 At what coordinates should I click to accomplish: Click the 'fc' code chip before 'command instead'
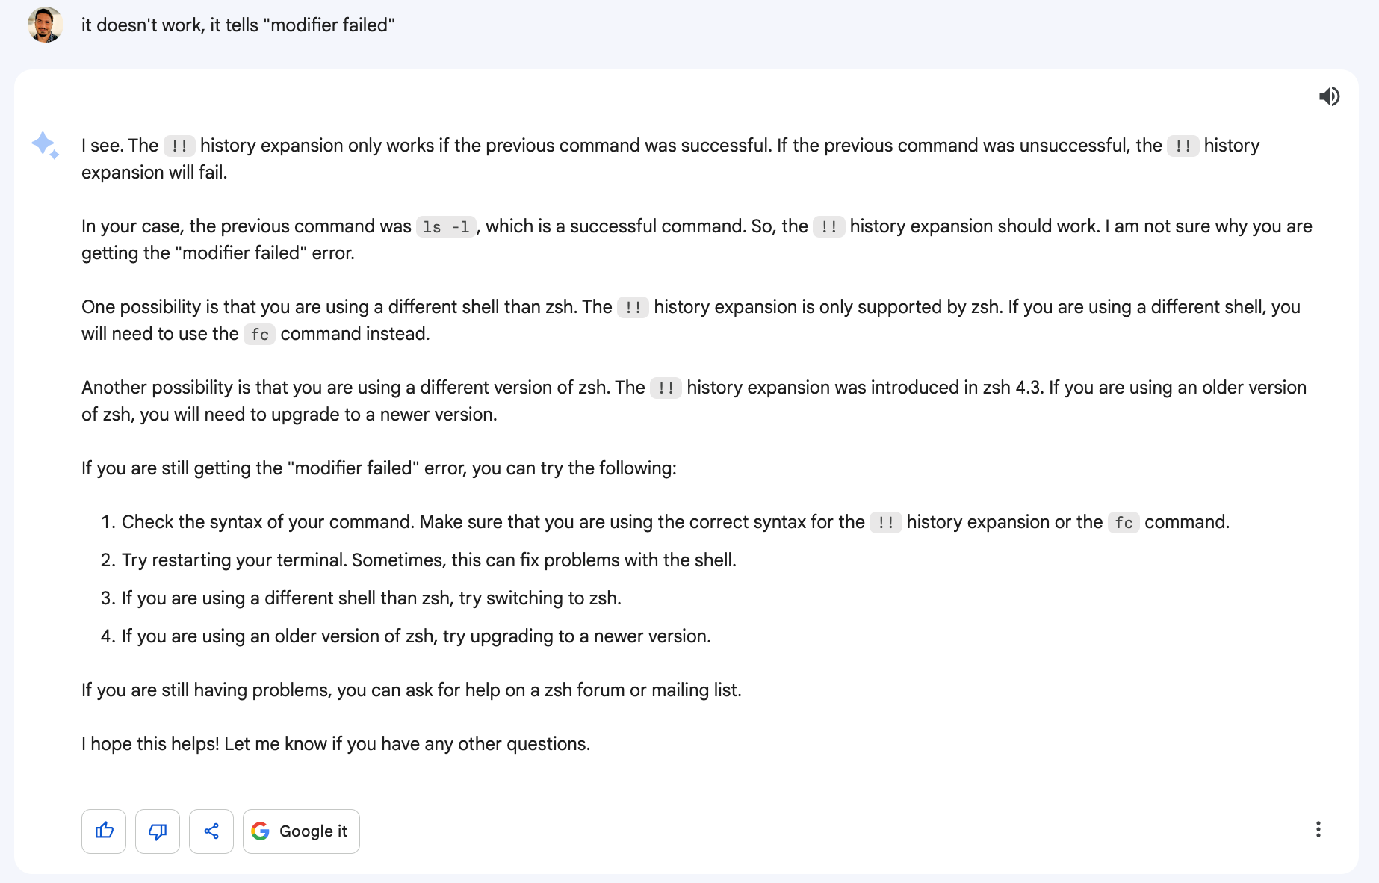point(260,334)
